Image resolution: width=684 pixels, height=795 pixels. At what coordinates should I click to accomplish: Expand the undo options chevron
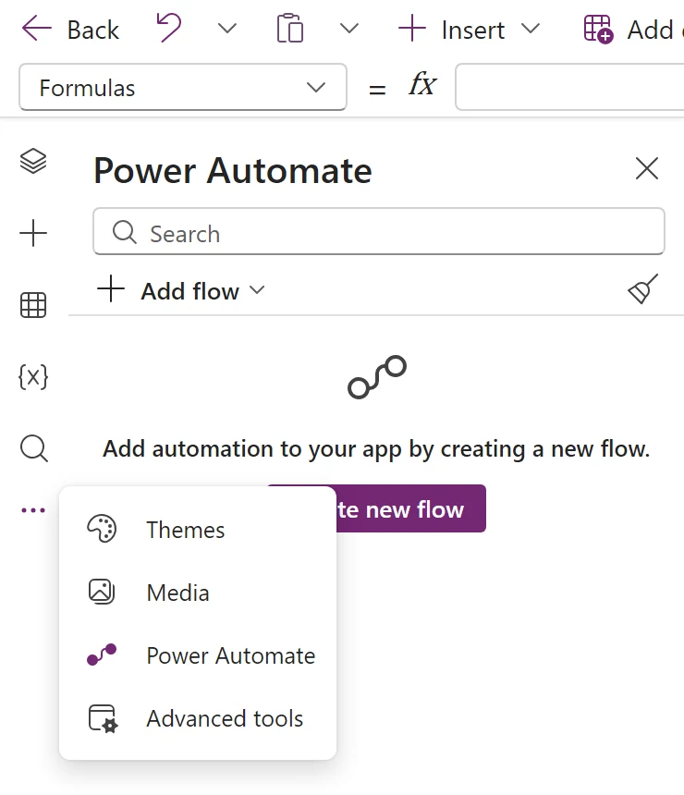point(227,29)
